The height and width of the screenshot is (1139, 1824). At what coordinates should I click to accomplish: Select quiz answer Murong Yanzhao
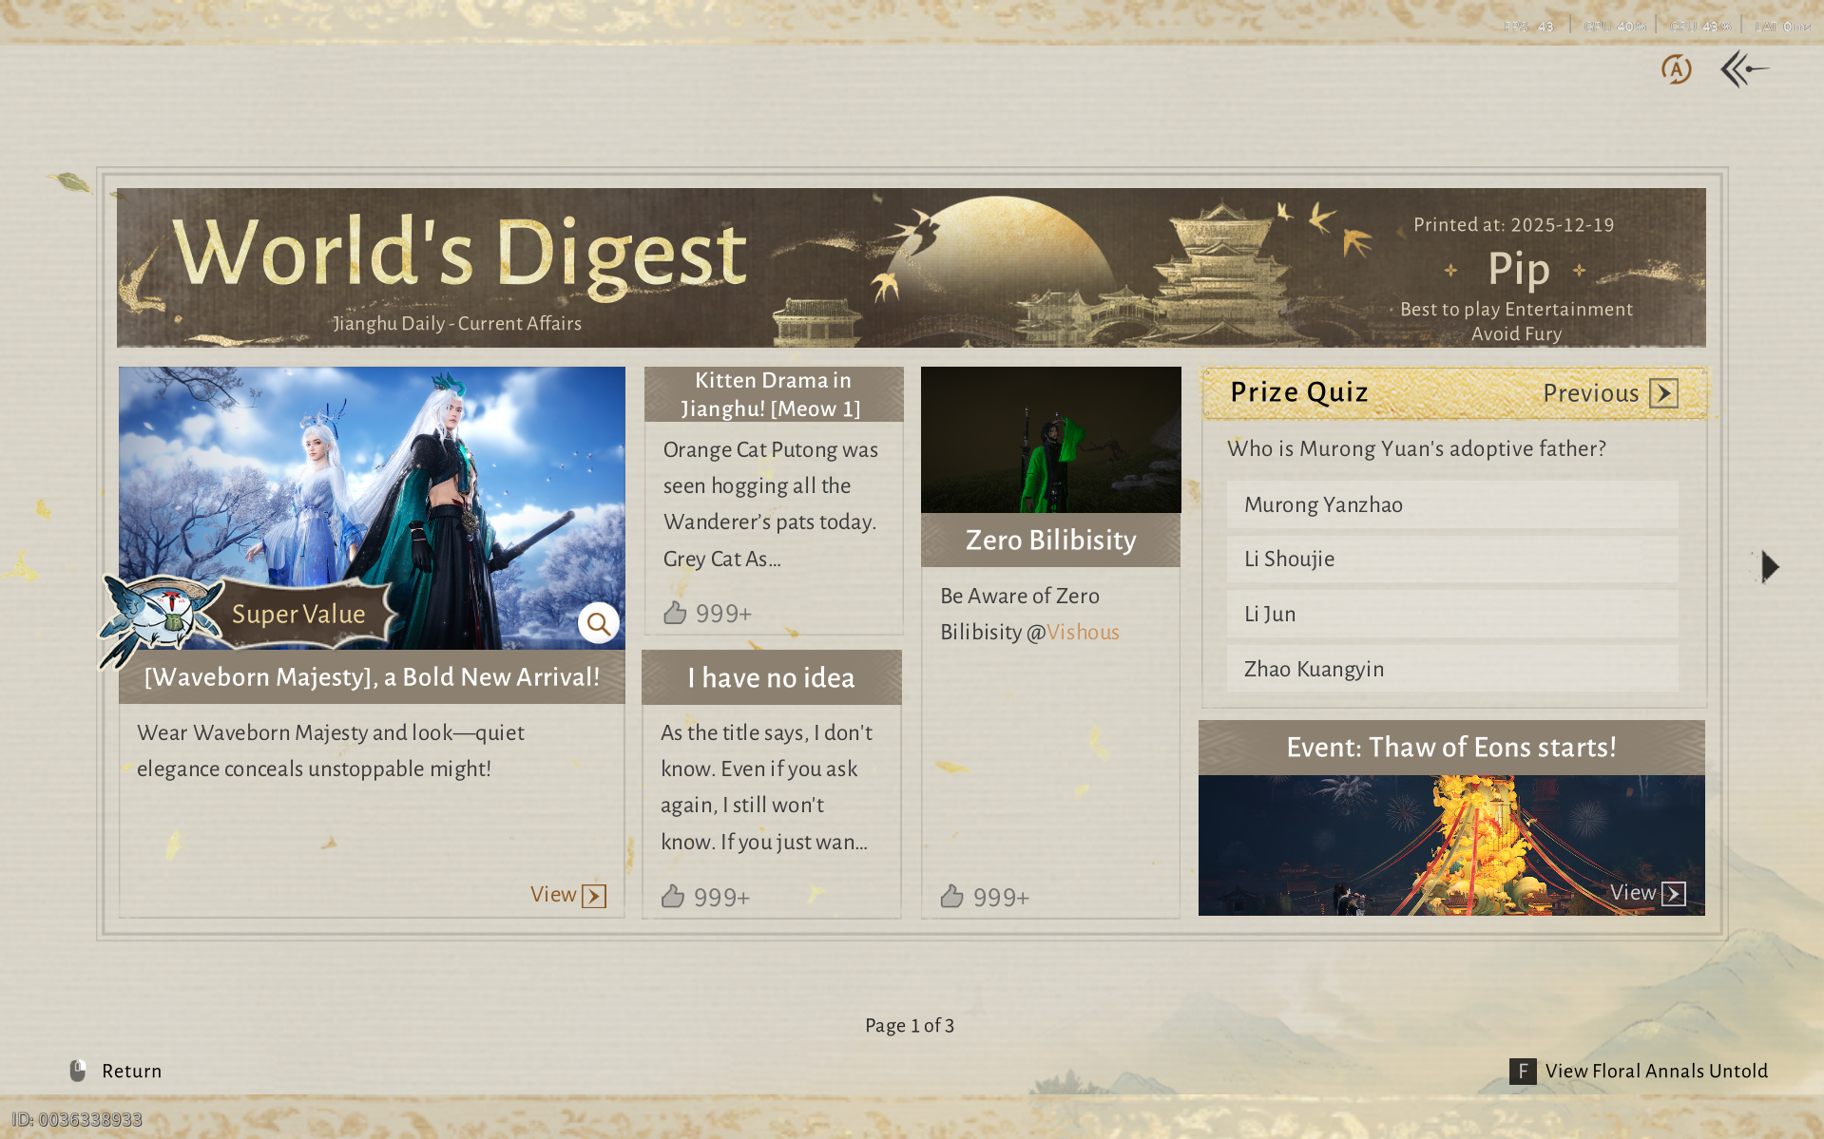(x=1451, y=504)
